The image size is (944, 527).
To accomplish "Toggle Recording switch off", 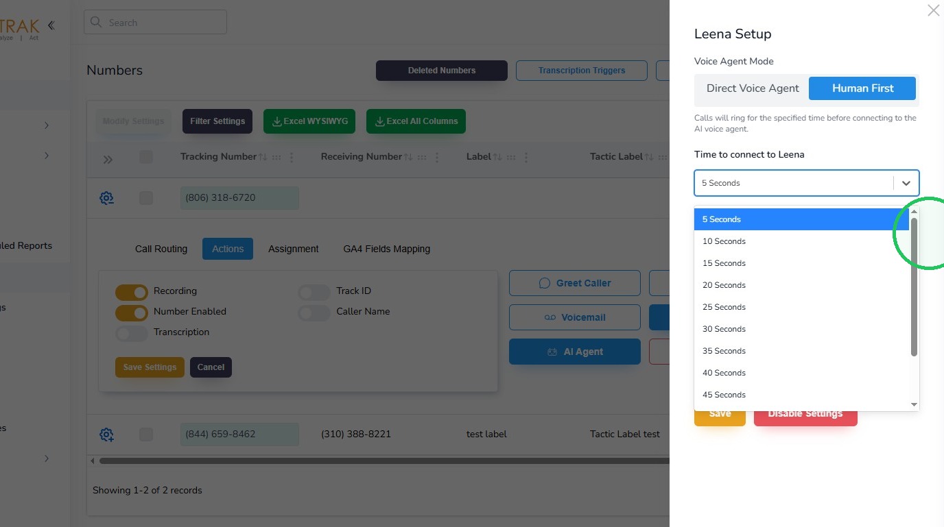I will tap(131, 293).
